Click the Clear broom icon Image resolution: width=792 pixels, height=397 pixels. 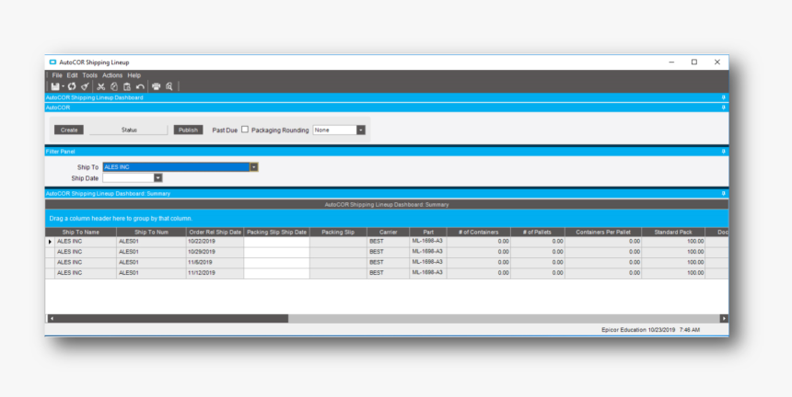[x=86, y=86]
